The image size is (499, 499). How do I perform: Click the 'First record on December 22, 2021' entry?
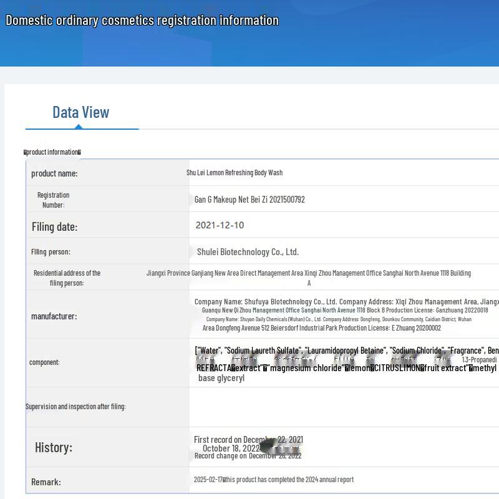(248, 440)
